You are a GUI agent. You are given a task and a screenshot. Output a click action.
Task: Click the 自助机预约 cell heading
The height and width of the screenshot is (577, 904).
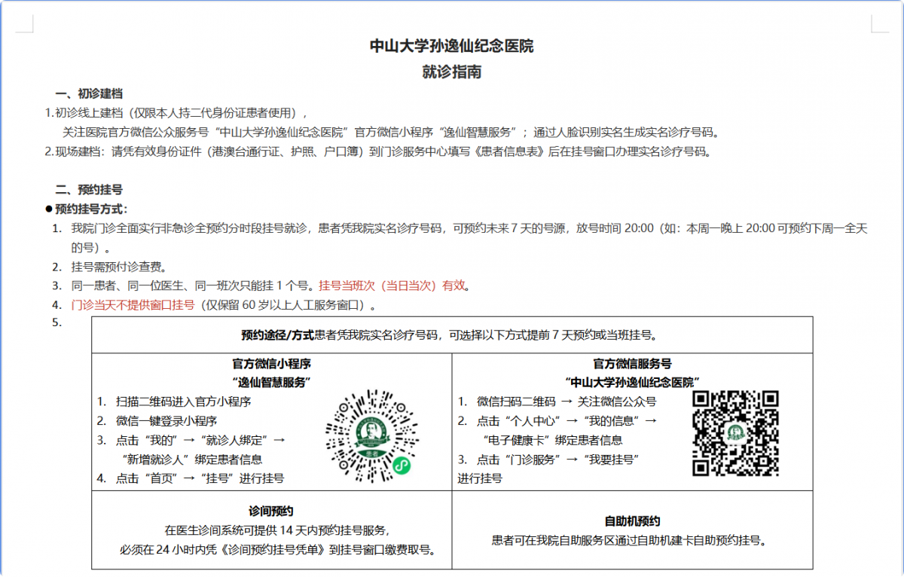[633, 521]
